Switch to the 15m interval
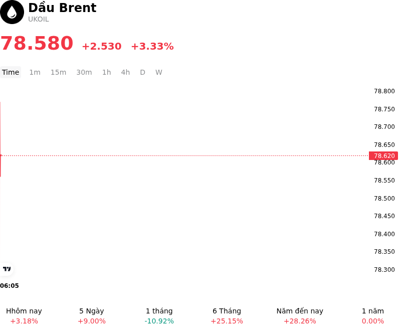The height and width of the screenshot is (331, 401). point(58,72)
